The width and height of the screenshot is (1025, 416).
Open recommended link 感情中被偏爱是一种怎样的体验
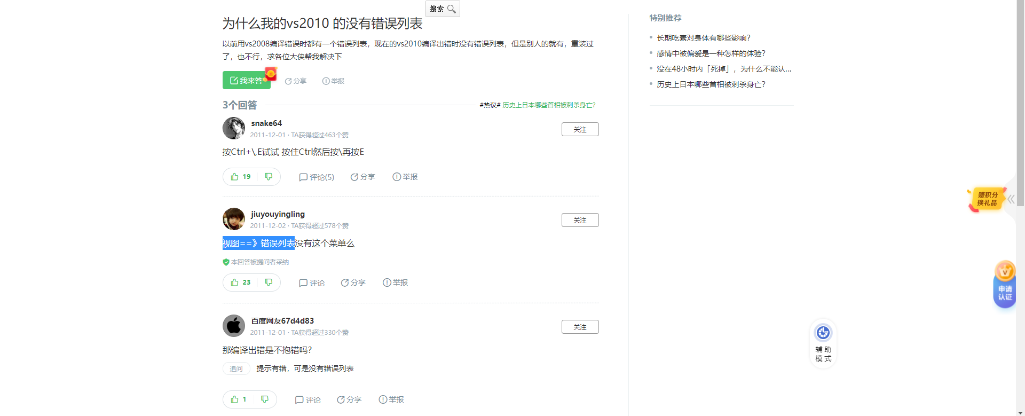[711, 53]
